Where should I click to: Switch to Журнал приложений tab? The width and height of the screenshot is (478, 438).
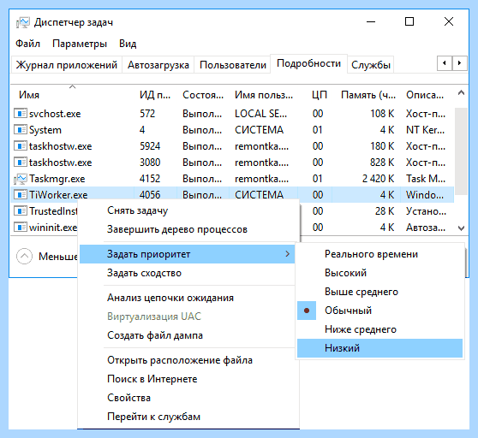coord(67,65)
